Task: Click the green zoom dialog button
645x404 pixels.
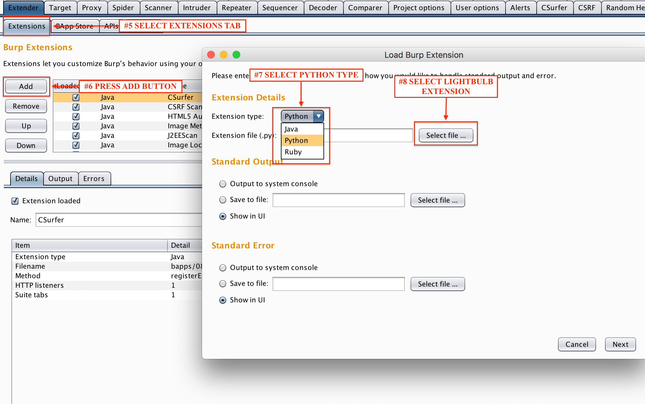Action: pos(236,55)
